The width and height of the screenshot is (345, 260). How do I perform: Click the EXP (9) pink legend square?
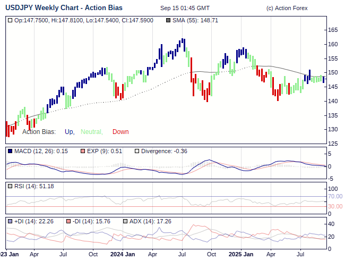tap(83, 151)
